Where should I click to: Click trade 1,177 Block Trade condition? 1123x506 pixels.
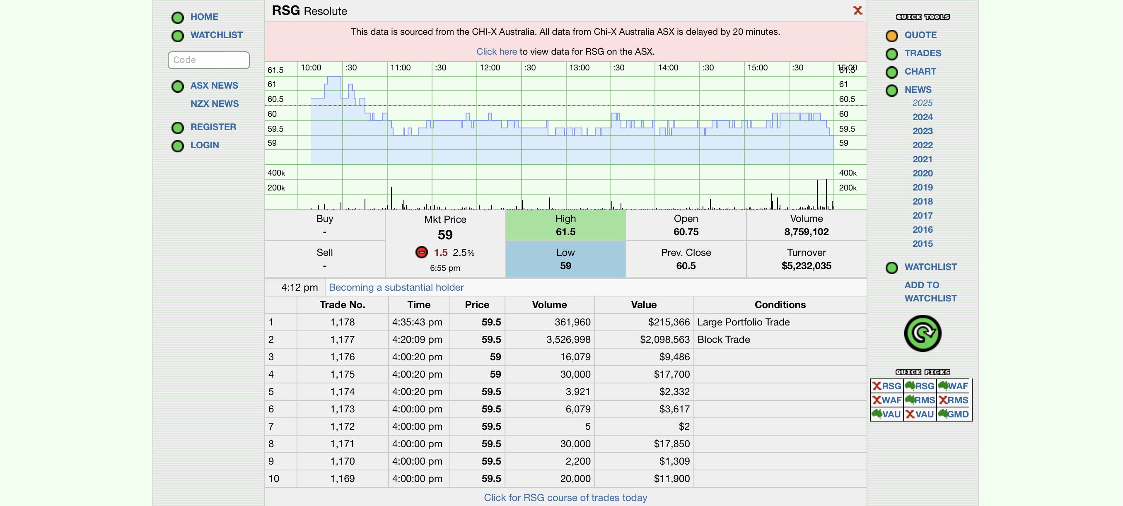(723, 340)
